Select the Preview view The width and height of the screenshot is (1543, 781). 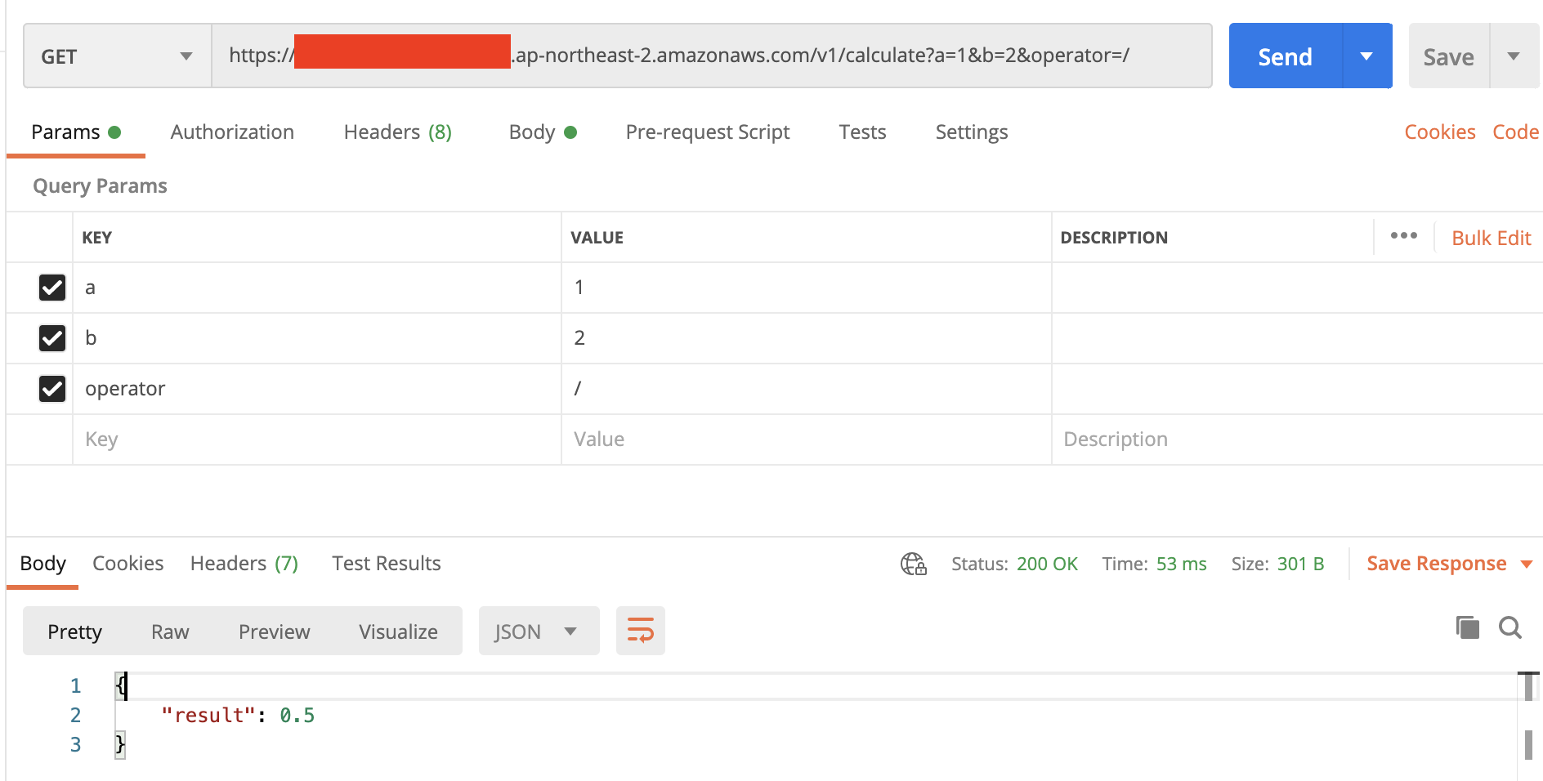[274, 631]
